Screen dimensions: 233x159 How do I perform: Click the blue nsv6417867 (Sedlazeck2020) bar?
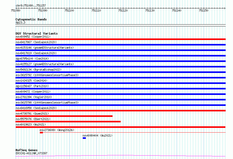[x=120, y=45]
